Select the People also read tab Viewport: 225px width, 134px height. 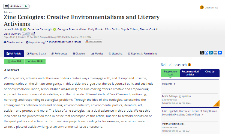170,73
